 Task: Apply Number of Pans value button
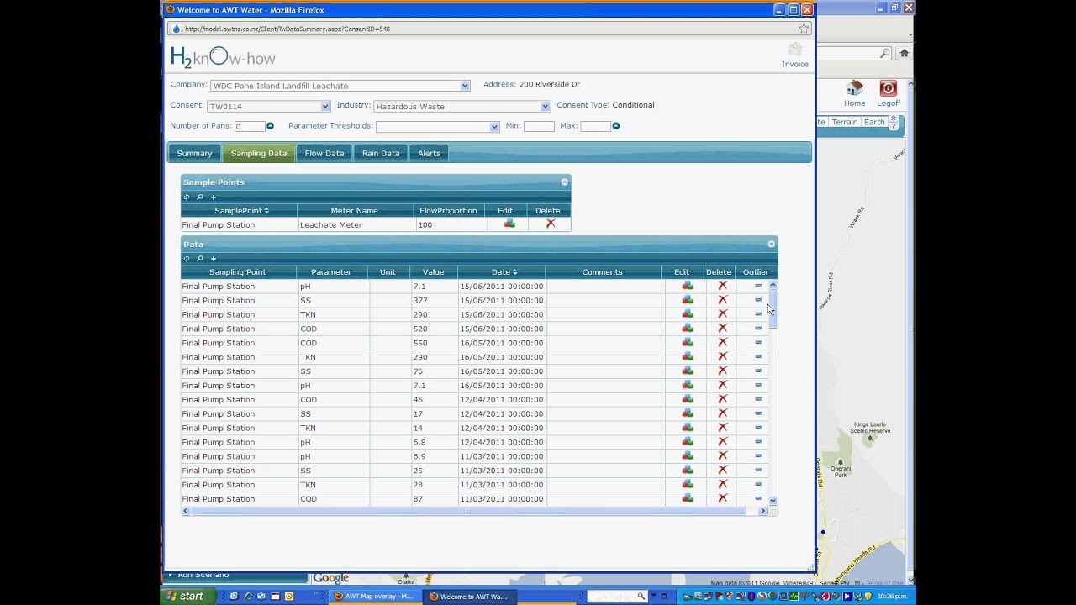(x=270, y=126)
